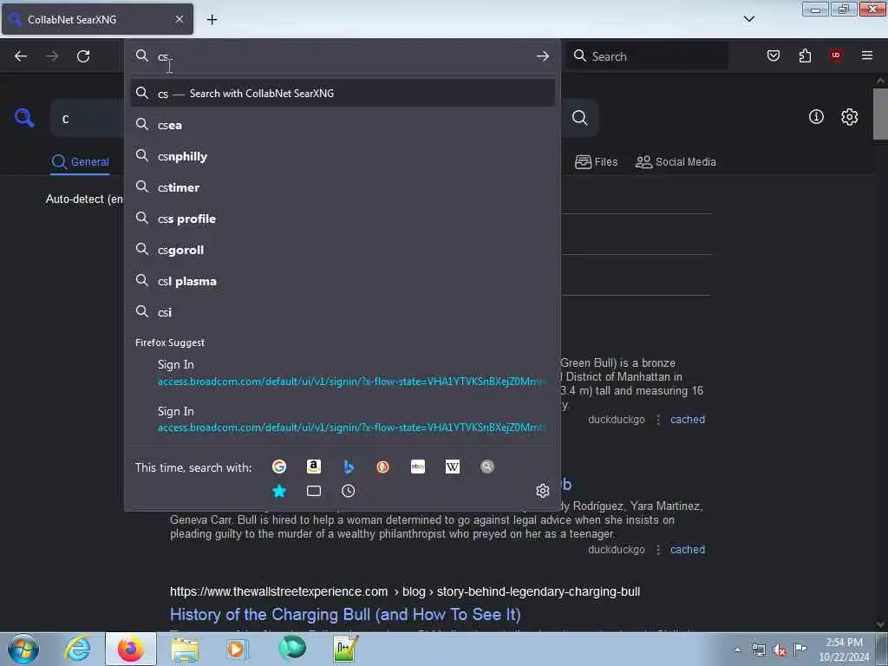Open the Pocket save icon
Screen dimensions: 888x666
point(773,55)
